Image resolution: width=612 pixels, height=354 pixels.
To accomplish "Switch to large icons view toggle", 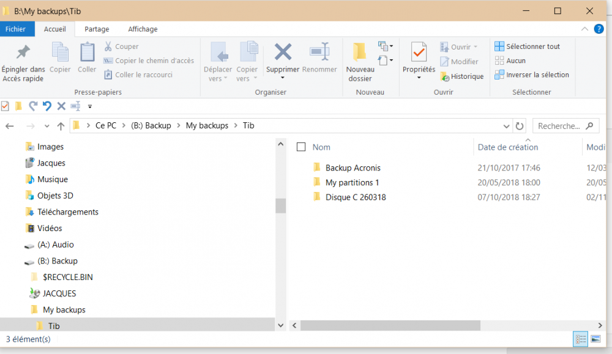I will [596, 339].
